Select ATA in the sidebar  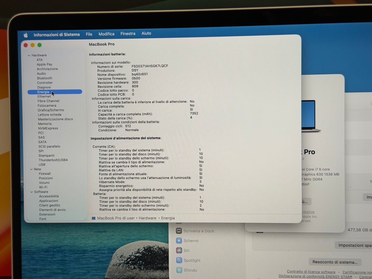[40, 60]
